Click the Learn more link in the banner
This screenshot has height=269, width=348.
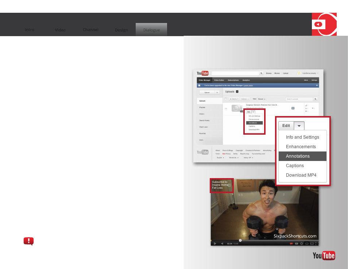point(248,85)
